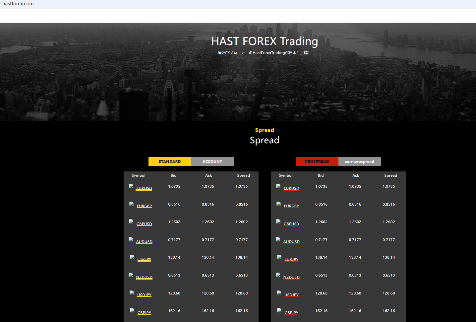This screenshot has width=476, height=322.
Task: Follow the GBPJPY link in the Standard table
Action: pyautogui.click(x=144, y=313)
